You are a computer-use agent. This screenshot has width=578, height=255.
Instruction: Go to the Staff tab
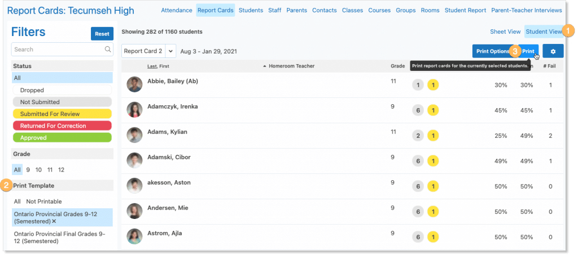(275, 10)
